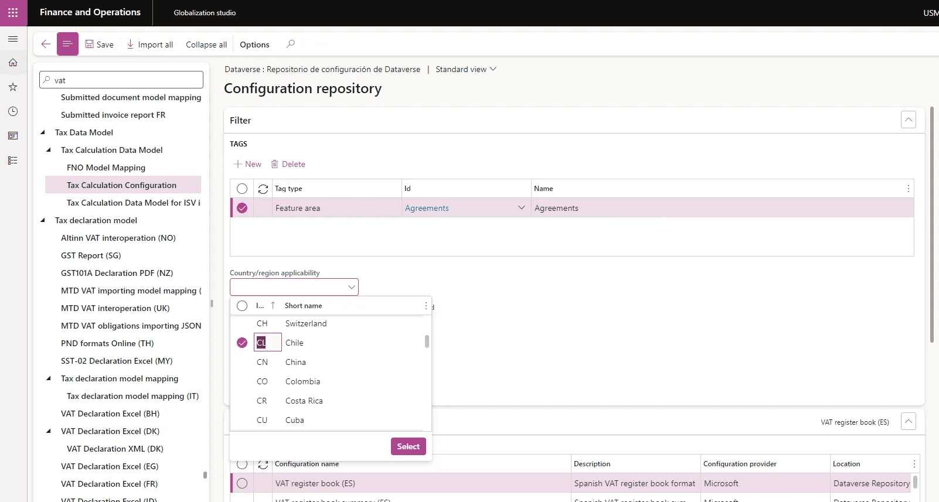The image size is (939, 502).
Task: Open country lookup column options
Action: point(426,306)
